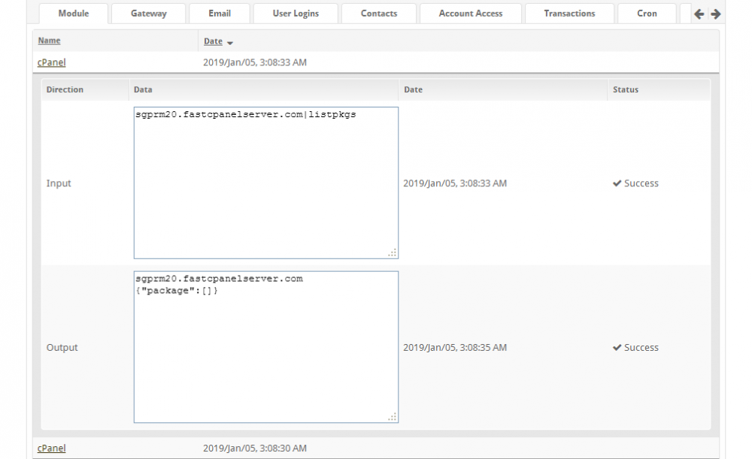Switch to the Module tab
This screenshot has height=459, width=752.
pos(74,14)
